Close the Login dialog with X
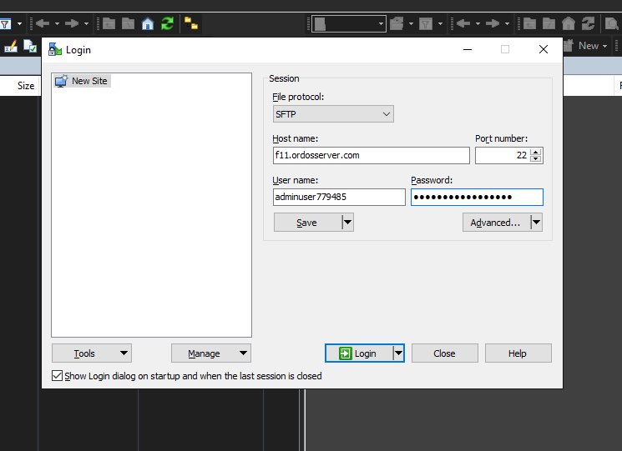 pos(544,49)
